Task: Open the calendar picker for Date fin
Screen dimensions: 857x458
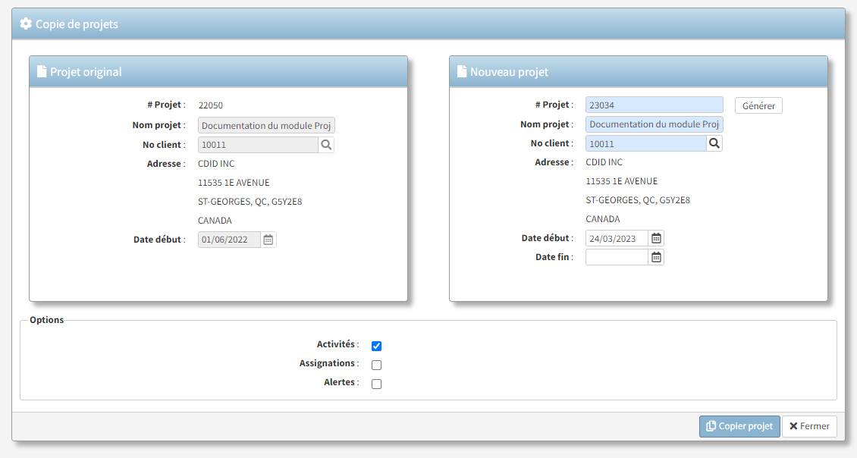Action: (655, 256)
